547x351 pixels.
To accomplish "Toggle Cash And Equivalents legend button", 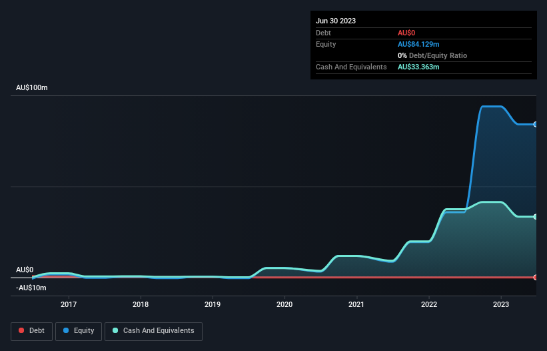I will click(153, 331).
